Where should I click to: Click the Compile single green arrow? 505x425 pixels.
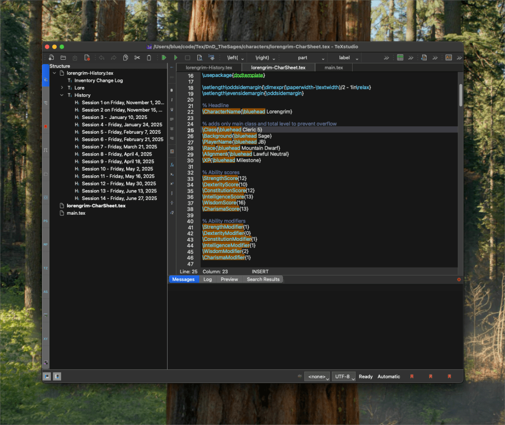(x=176, y=58)
